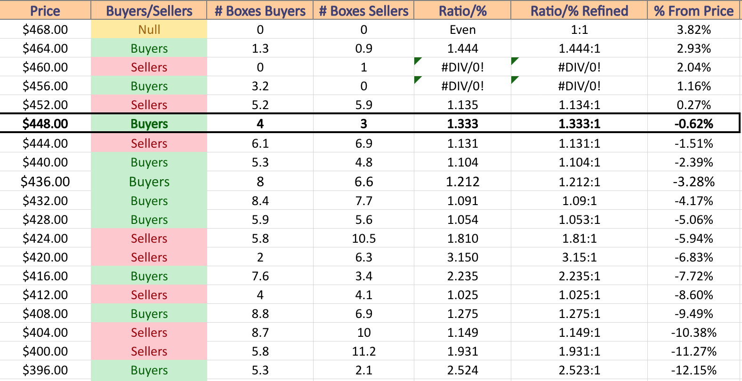This screenshot has height=381, width=742.
Task: Select the 1.053:1 refined ratio cell
Action: [579, 220]
